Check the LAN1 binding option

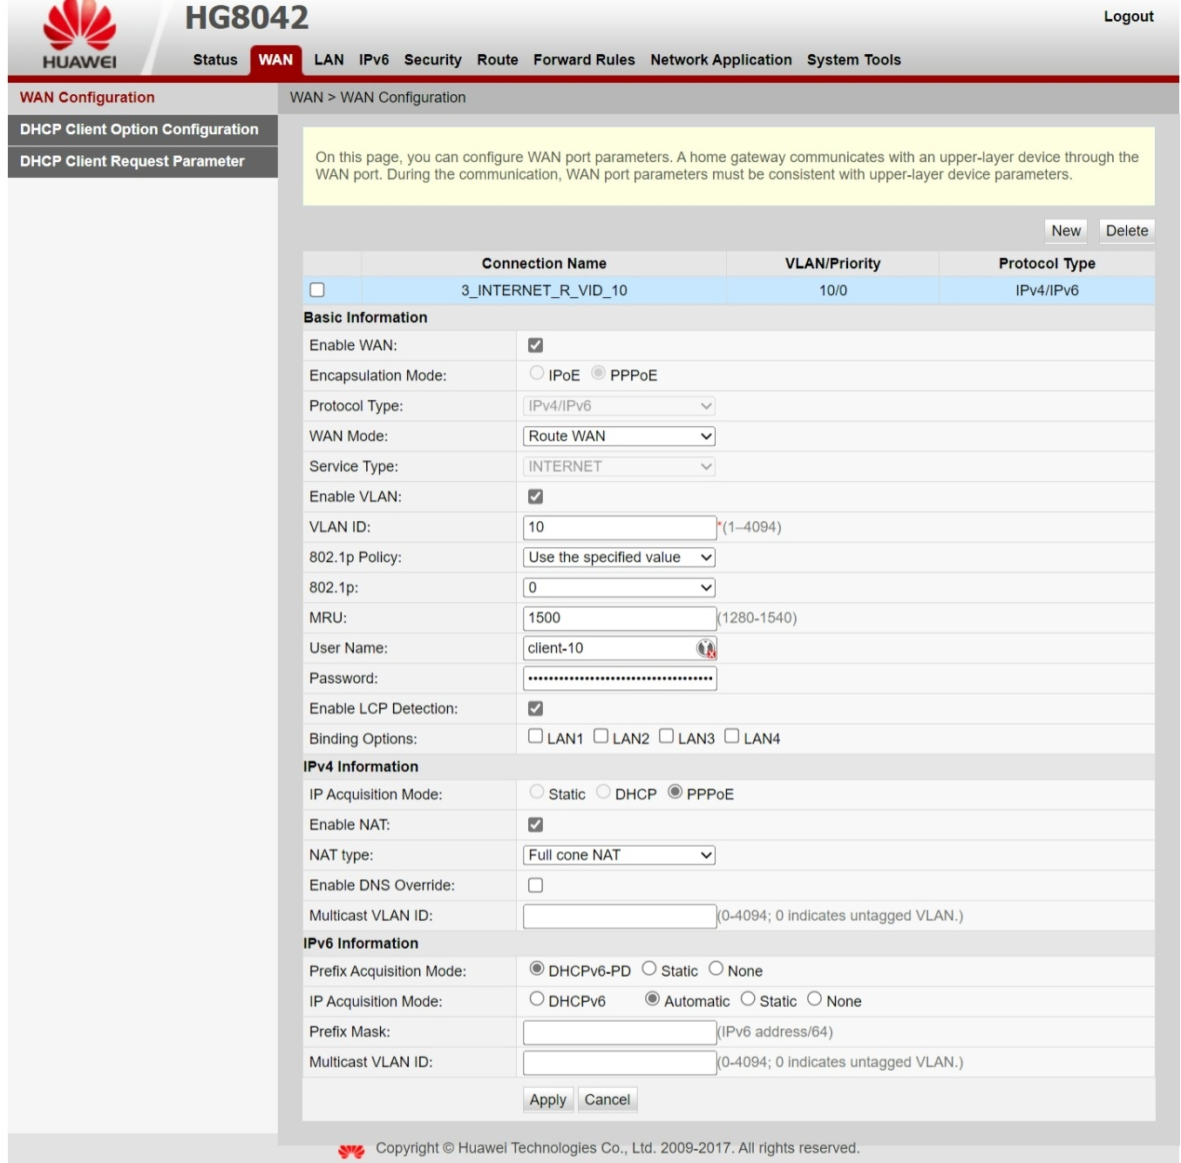(x=535, y=737)
